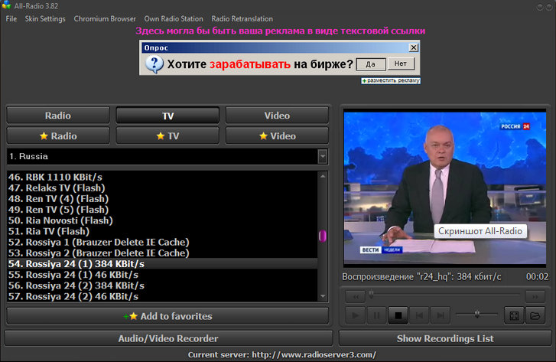Open favorite Video star tab

(x=277, y=136)
